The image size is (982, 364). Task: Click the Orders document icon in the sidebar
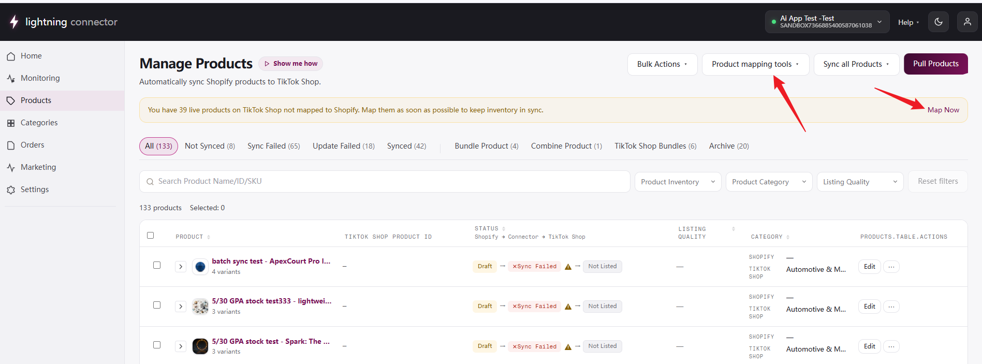click(x=11, y=145)
